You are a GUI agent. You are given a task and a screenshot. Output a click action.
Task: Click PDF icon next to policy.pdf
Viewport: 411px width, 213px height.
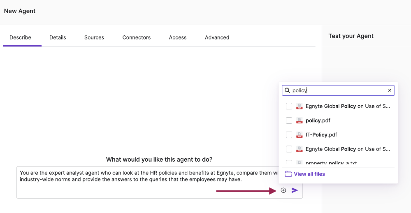(x=300, y=120)
